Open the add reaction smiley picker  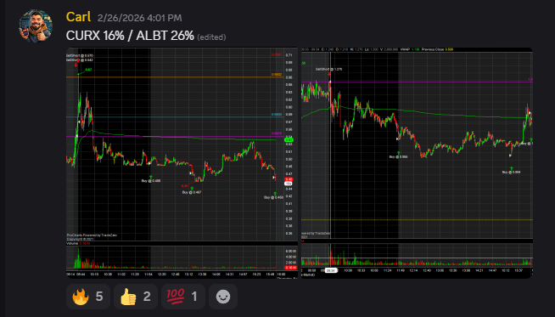coord(223,297)
